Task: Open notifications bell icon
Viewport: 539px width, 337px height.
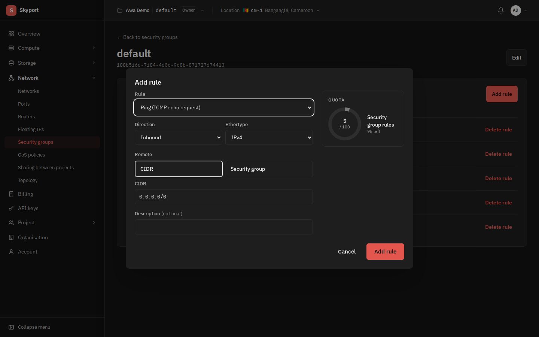Action: point(501,10)
